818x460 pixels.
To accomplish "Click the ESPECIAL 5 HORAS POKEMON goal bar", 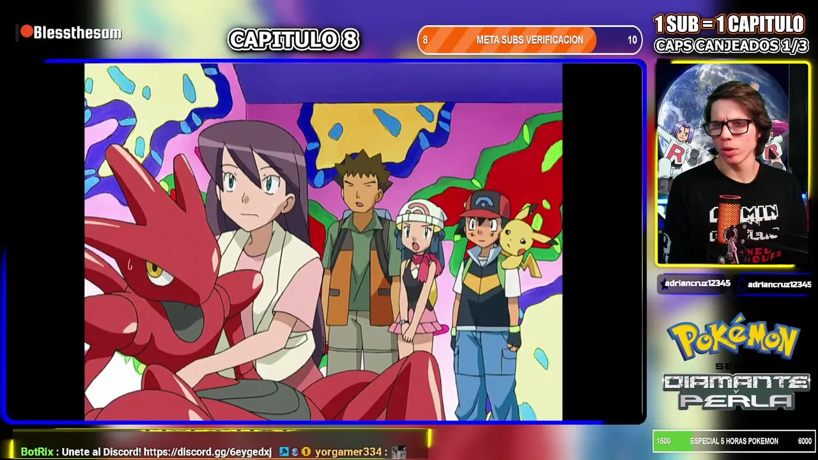I will coord(734,441).
